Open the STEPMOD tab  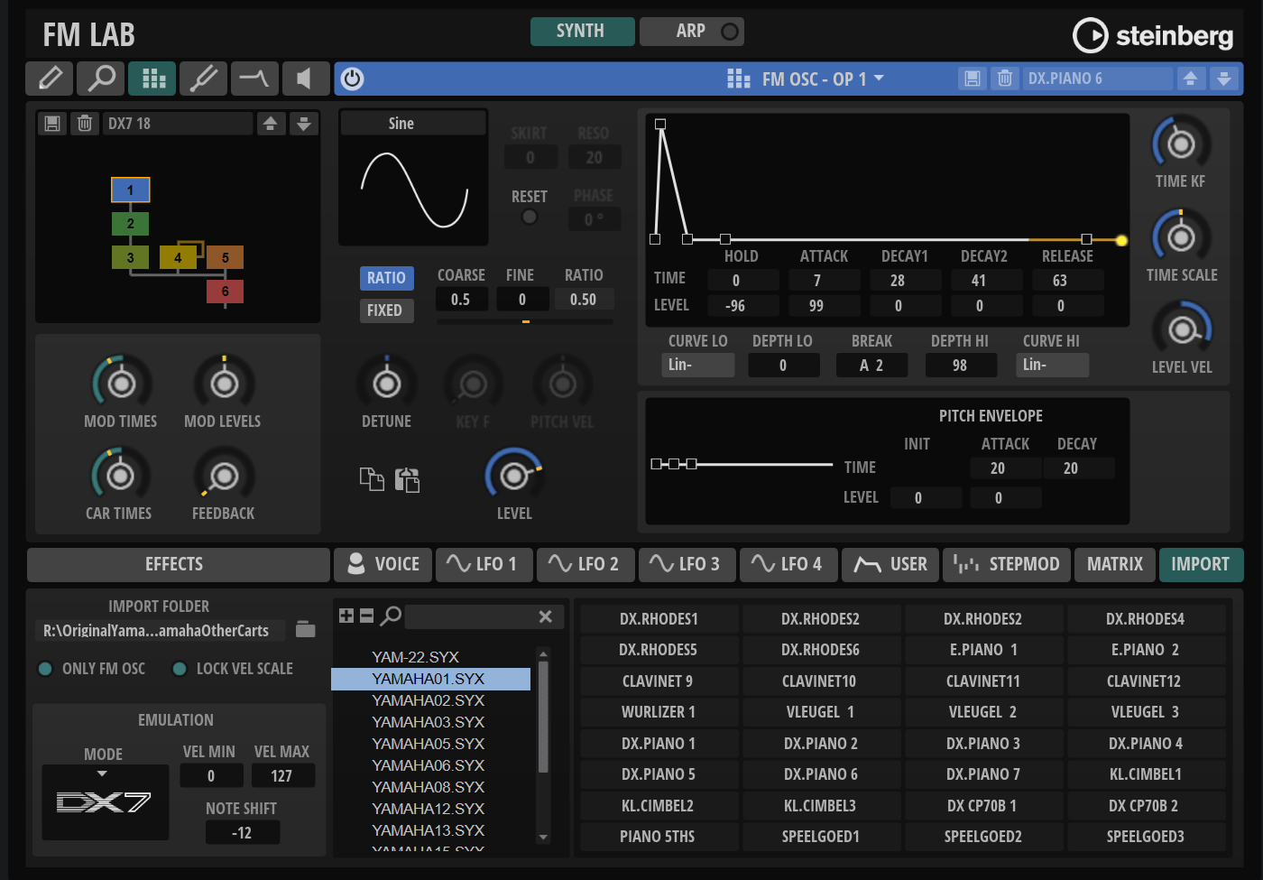coord(1008,564)
